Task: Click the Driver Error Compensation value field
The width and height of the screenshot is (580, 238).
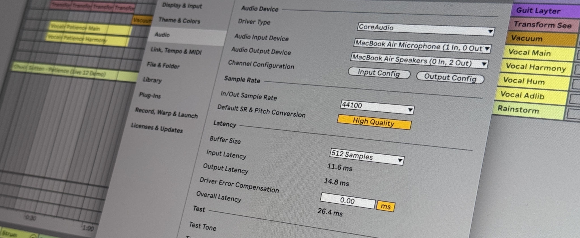Action: [x=348, y=201]
